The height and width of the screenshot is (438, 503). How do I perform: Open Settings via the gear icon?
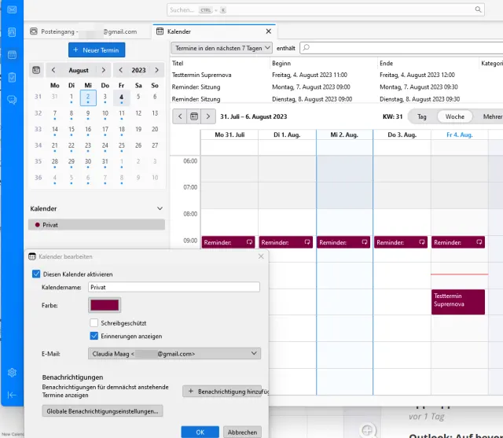point(12,372)
